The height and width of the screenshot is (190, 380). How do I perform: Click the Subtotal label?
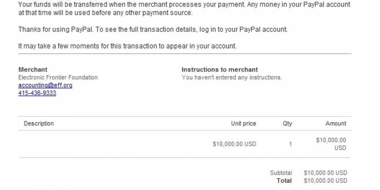point(281,173)
